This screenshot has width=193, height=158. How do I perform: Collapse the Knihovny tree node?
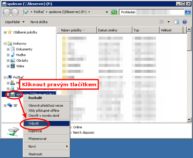click(5, 44)
